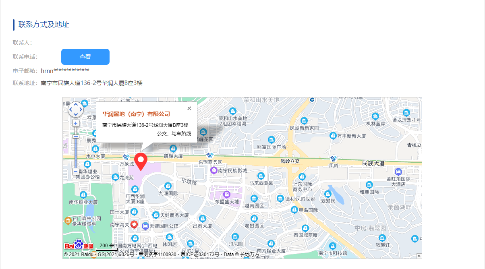Click the blue 查看 button for phone number
This screenshot has height=269, width=485.
(85, 57)
